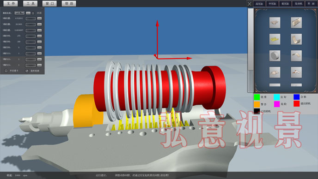
Task: Open the 窗口 menu
Action: (50, 3)
